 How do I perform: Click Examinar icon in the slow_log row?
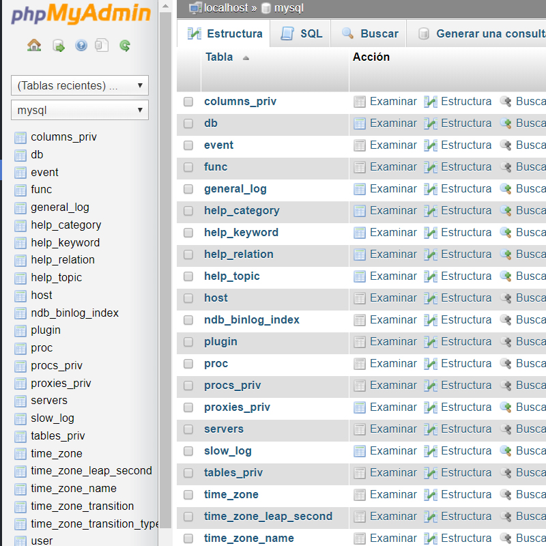click(360, 451)
